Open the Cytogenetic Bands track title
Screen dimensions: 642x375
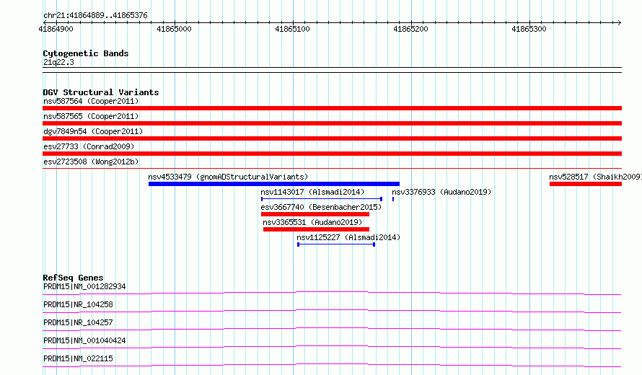pos(86,53)
